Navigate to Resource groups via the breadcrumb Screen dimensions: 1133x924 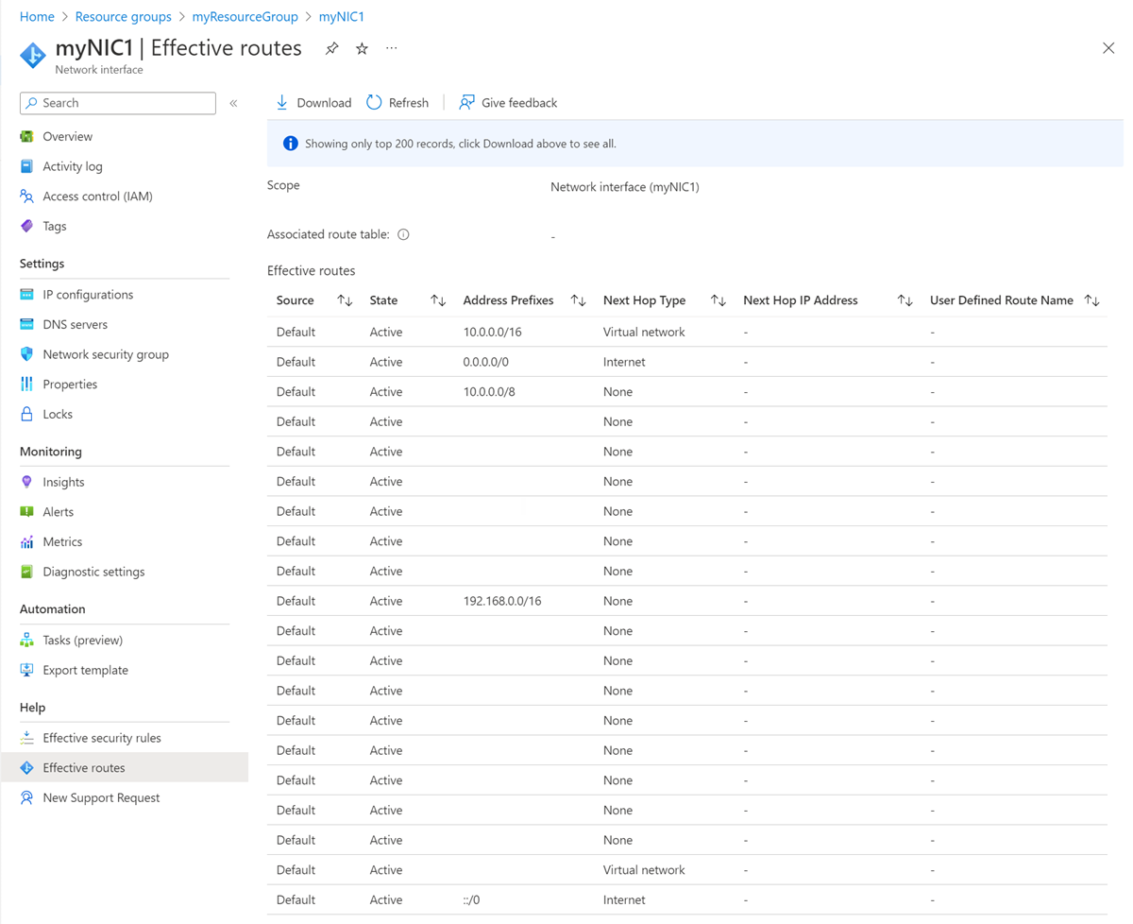(123, 16)
